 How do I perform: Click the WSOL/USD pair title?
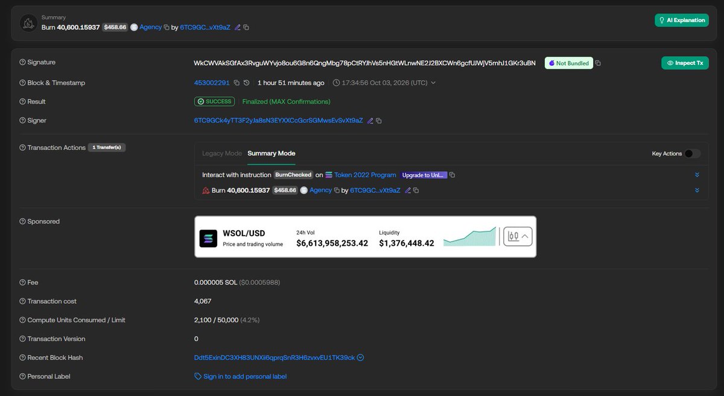pyautogui.click(x=244, y=233)
